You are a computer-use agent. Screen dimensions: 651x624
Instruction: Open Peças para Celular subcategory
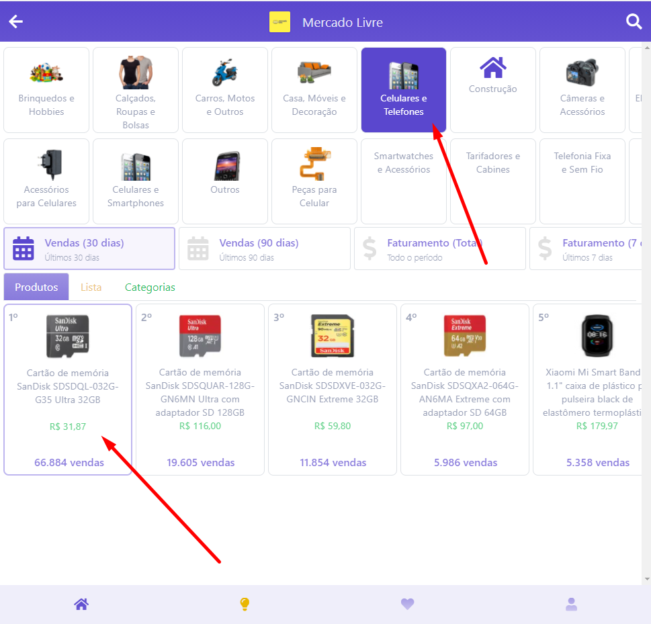pos(314,181)
